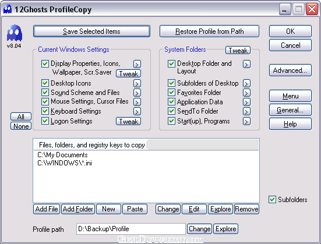Toggle Favorites Folder checkbox

click(171, 93)
